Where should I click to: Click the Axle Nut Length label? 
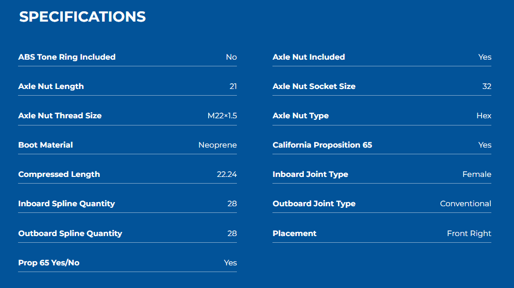pyautogui.click(x=50, y=86)
